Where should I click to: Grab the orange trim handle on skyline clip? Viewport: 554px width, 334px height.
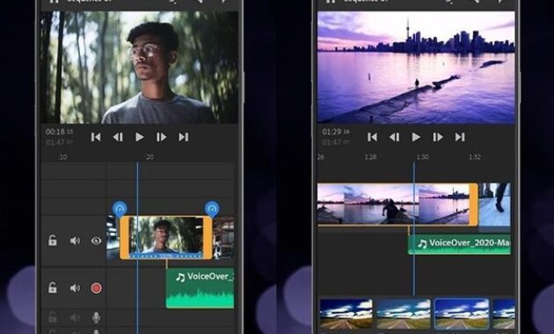(x=473, y=204)
